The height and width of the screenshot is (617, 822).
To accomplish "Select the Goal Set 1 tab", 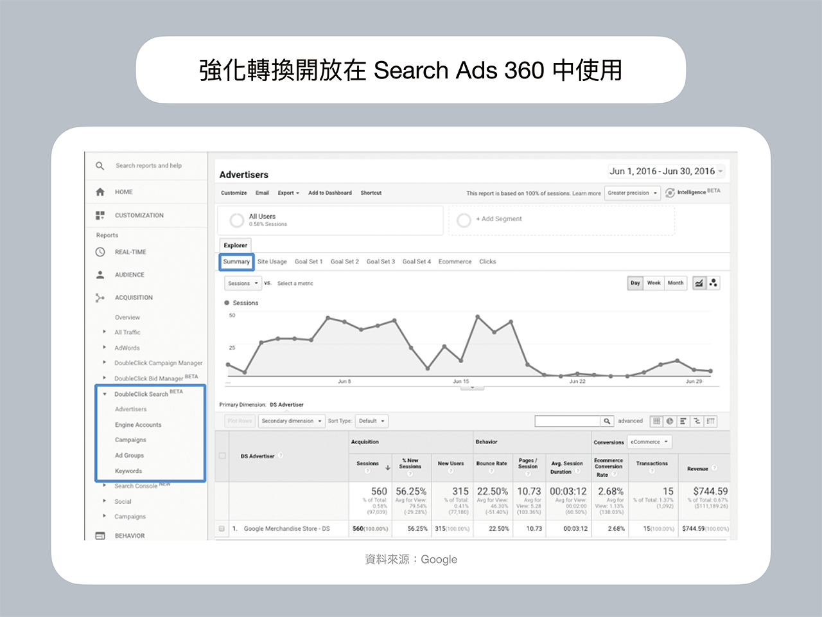I will tap(309, 262).
